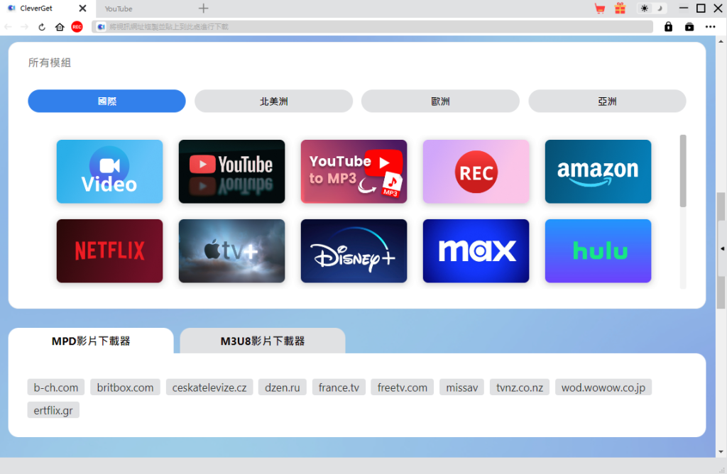The image size is (727, 474).
Task: Open the Apple TV+ module tile
Action: pos(232,251)
